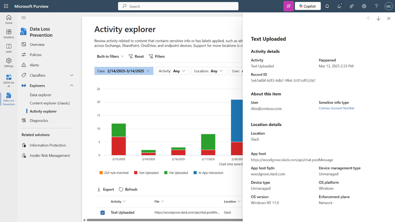Click the slack.com URL in table row
Image resolution: width=395 pixels, height=222 pixels.
(x=187, y=213)
